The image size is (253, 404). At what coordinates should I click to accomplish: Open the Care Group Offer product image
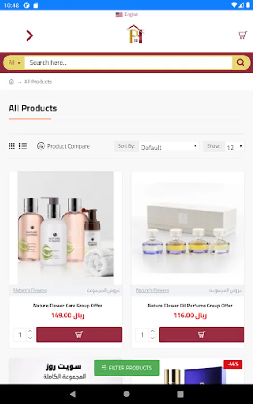(x=66, y=228)
